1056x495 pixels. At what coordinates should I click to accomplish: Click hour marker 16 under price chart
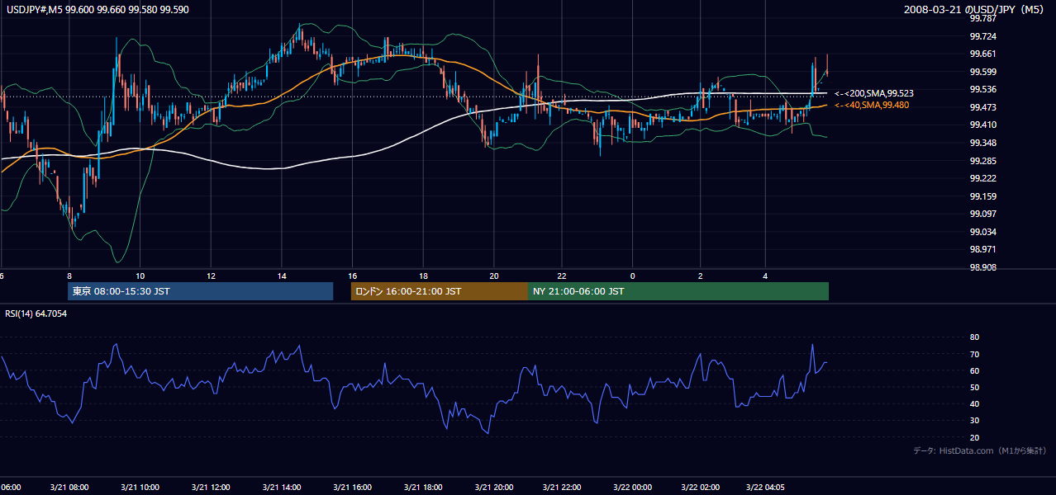pyautogui.click(x=352, y=276)
